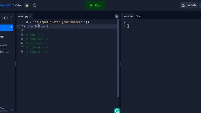This screenshot has width=201, height=113.
Task: Click the editor vertical scrollbar
Action: pyautogui.click(x=118, y=58)
